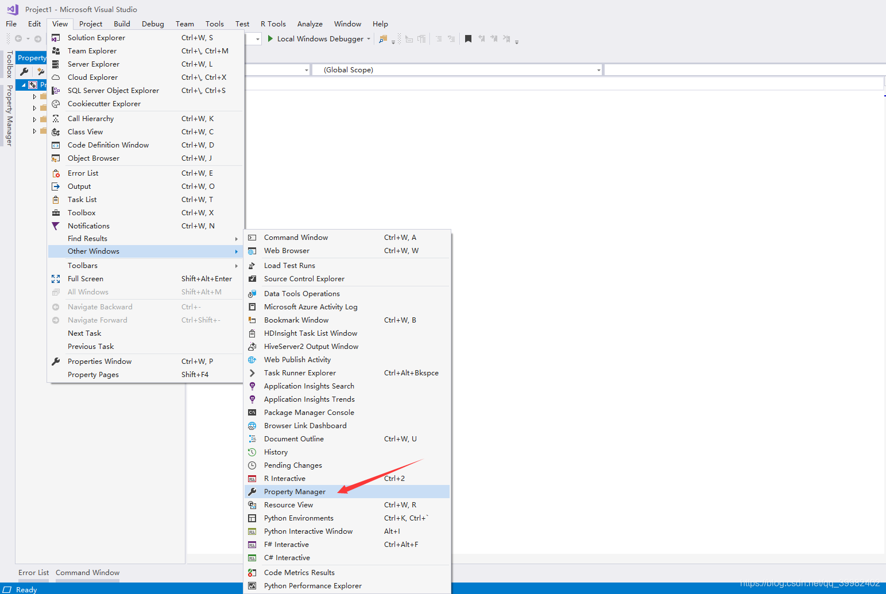Viewport: 886px width, 594px height.
Task: Choose Task Runner Explorer entry
Action: click(x=347, y=373)
